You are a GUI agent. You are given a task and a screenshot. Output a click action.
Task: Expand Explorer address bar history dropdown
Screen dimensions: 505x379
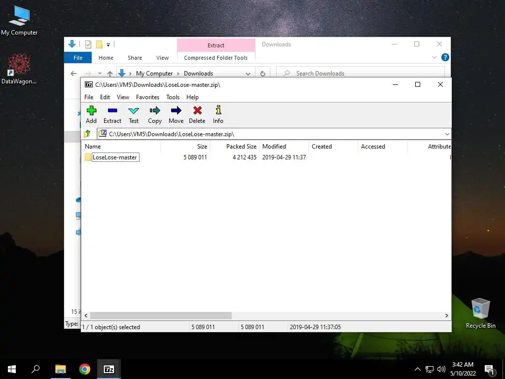pyautogui.click(x=248, y=74)
